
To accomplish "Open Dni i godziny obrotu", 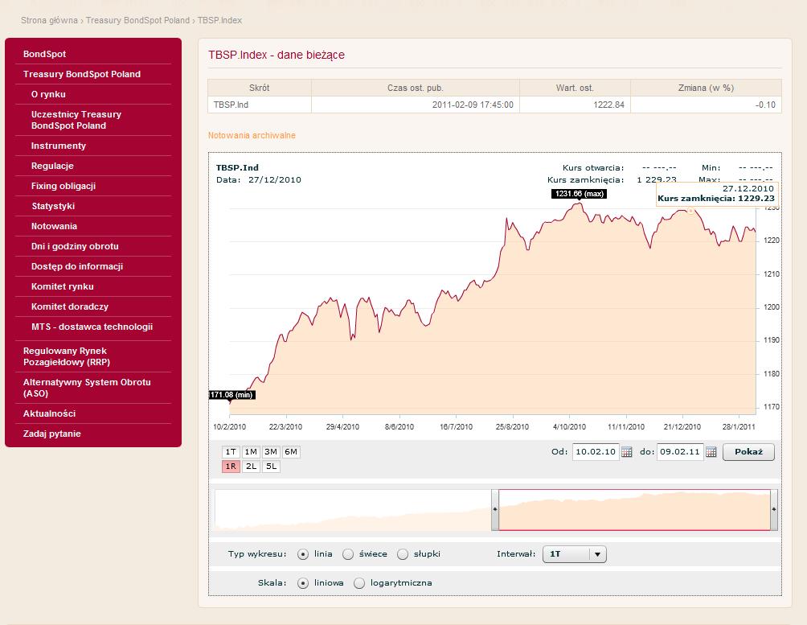I will coord(75,246).
